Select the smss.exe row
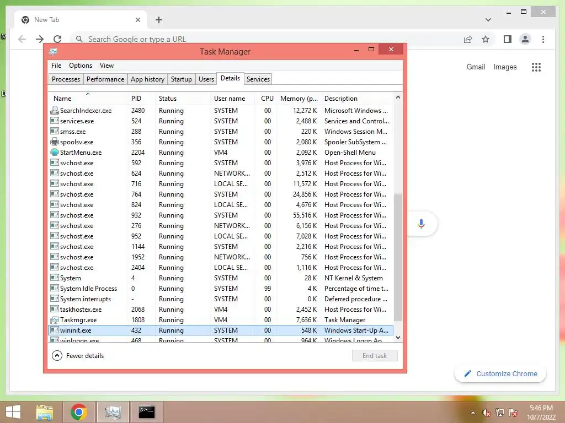Screen dimensions: 565x423 tap(221, 131)
